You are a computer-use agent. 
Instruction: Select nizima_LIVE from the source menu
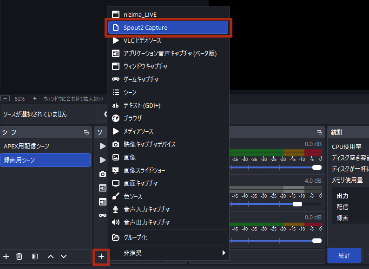168,14
